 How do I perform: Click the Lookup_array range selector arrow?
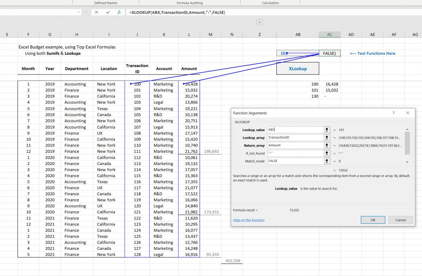pos(327,138)
